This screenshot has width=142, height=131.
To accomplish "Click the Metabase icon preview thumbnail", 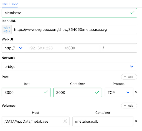I will click(7, 29).
